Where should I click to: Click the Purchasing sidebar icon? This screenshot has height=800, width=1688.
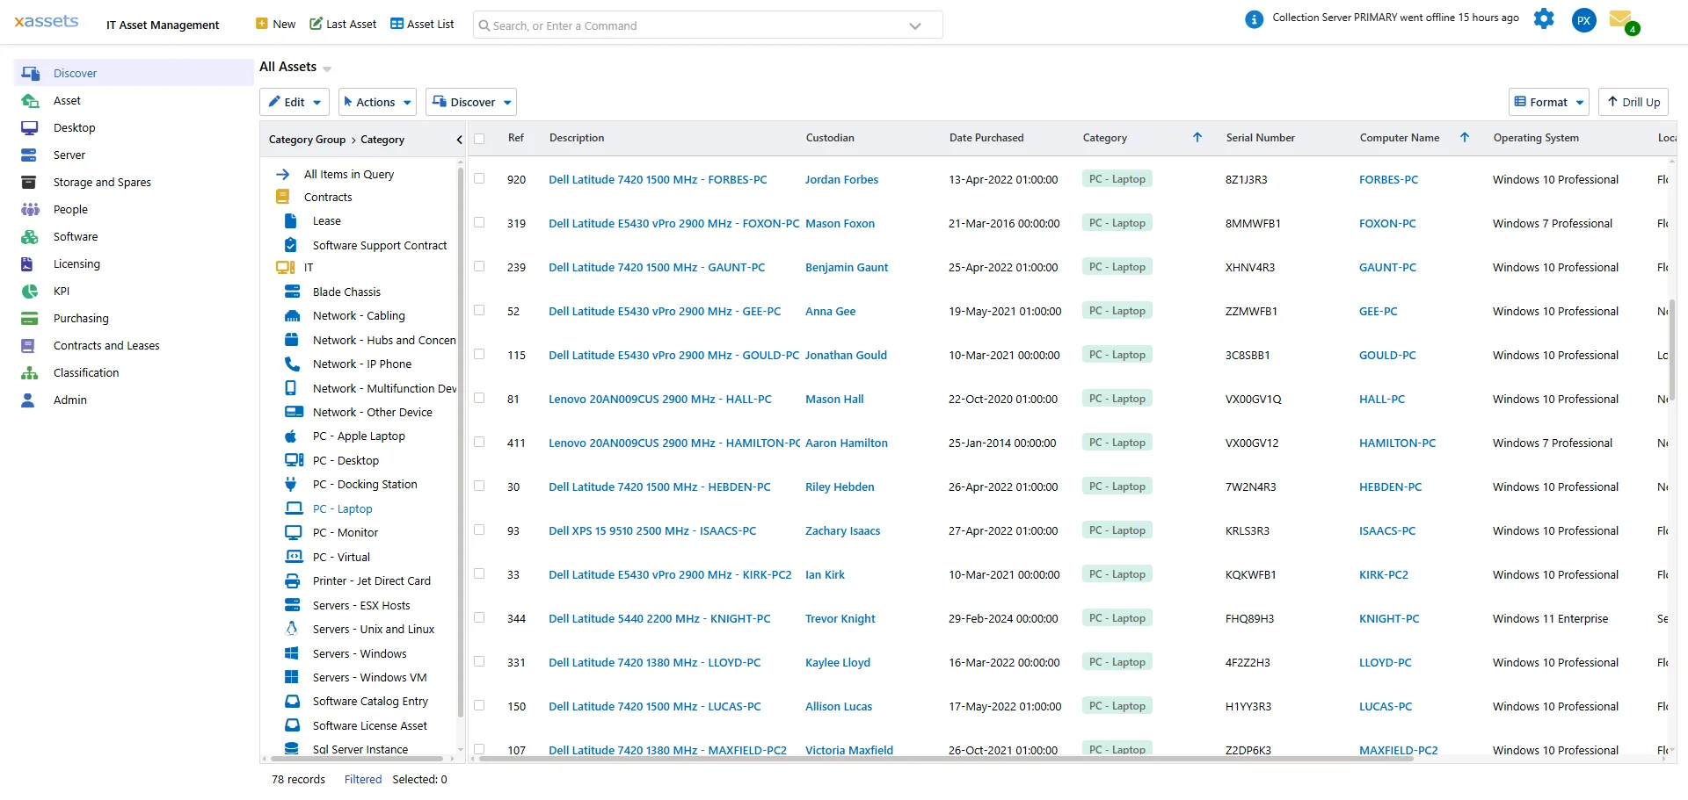(x=29, y=318)
